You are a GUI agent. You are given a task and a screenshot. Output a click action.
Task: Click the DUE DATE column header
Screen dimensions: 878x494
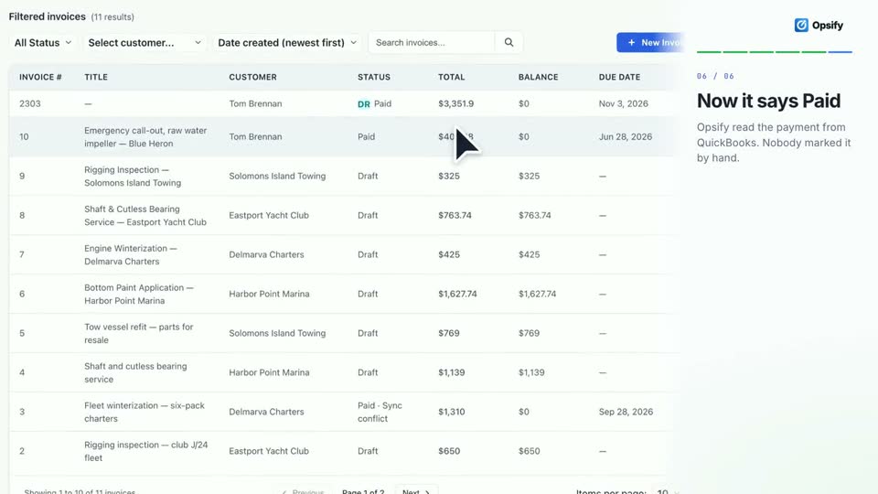619,77
